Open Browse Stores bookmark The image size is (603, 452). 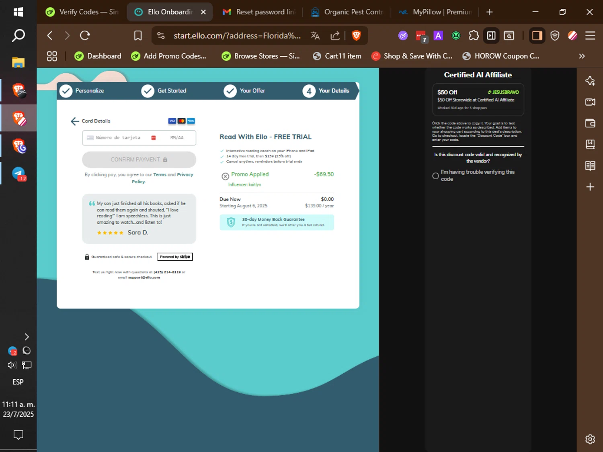click(261, 56)
